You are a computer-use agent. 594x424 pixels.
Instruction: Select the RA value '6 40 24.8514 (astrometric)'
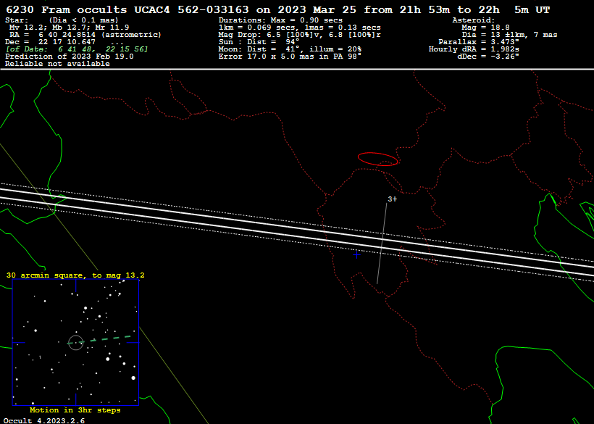point(100,35)
